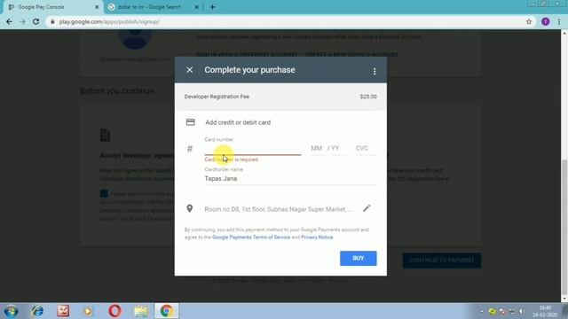Viewport: 568px width, 319px height.
Task: Edit billing address with pencil icon
Action: (367, 208)
